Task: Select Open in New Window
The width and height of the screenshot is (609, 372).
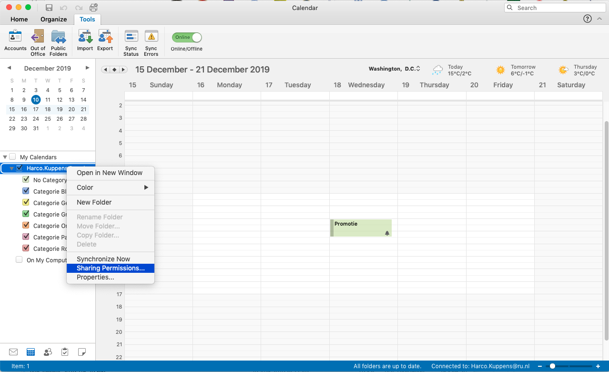Action: click(110, 173)
